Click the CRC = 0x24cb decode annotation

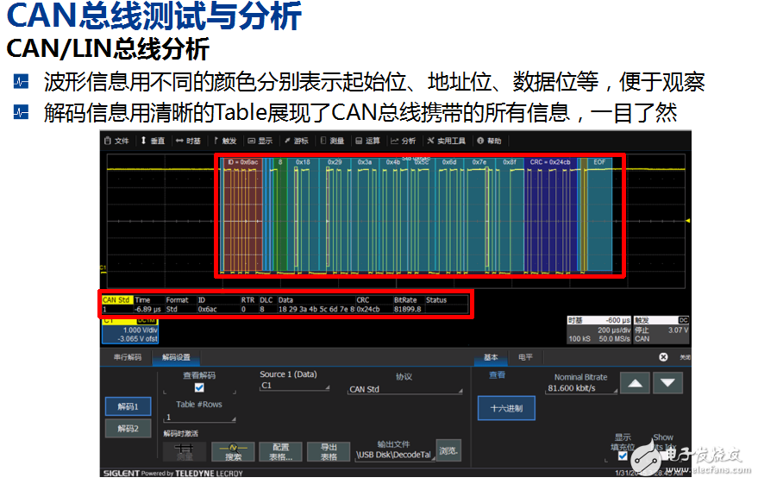click(550, 162)
